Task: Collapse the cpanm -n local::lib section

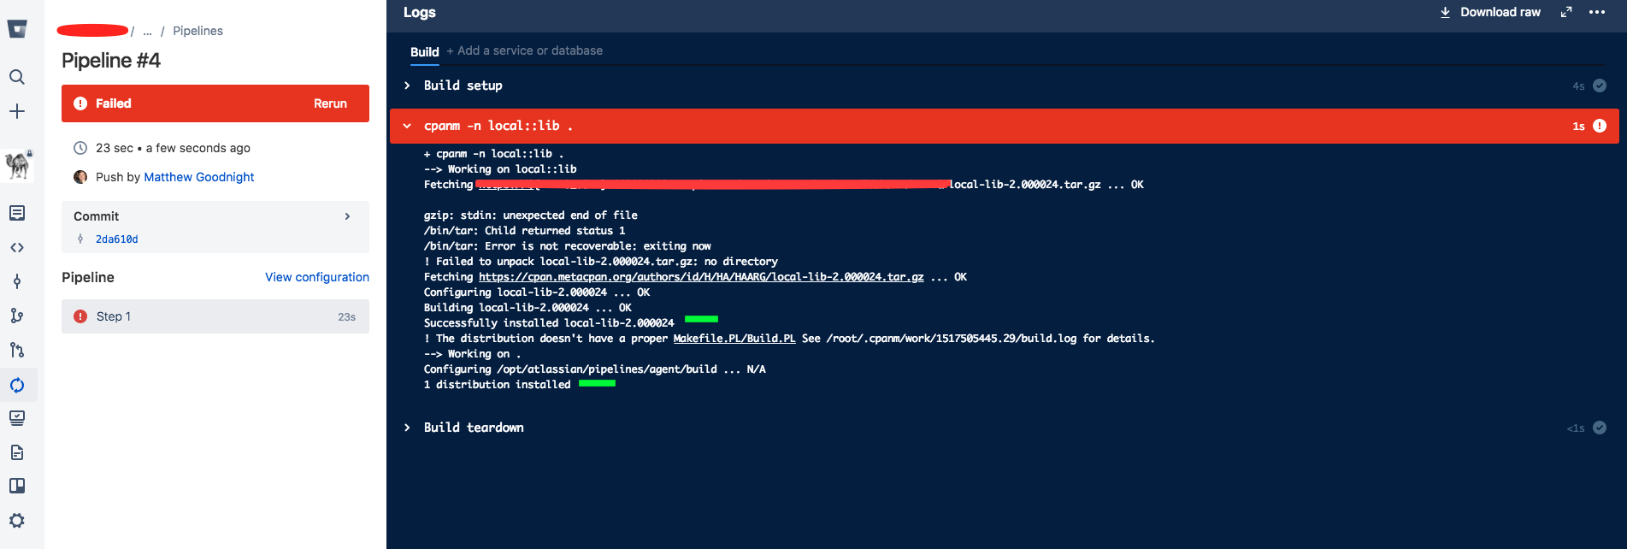Action: coord(407,126)
